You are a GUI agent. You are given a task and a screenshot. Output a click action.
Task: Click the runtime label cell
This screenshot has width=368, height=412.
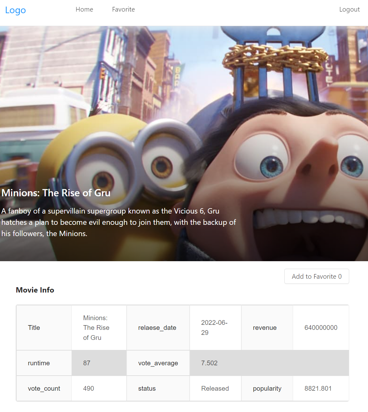[x=44, y=363]
